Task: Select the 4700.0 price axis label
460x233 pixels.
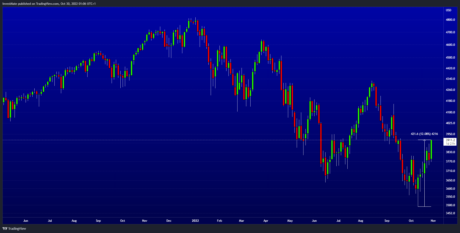Action: click(x=450, y=32)
